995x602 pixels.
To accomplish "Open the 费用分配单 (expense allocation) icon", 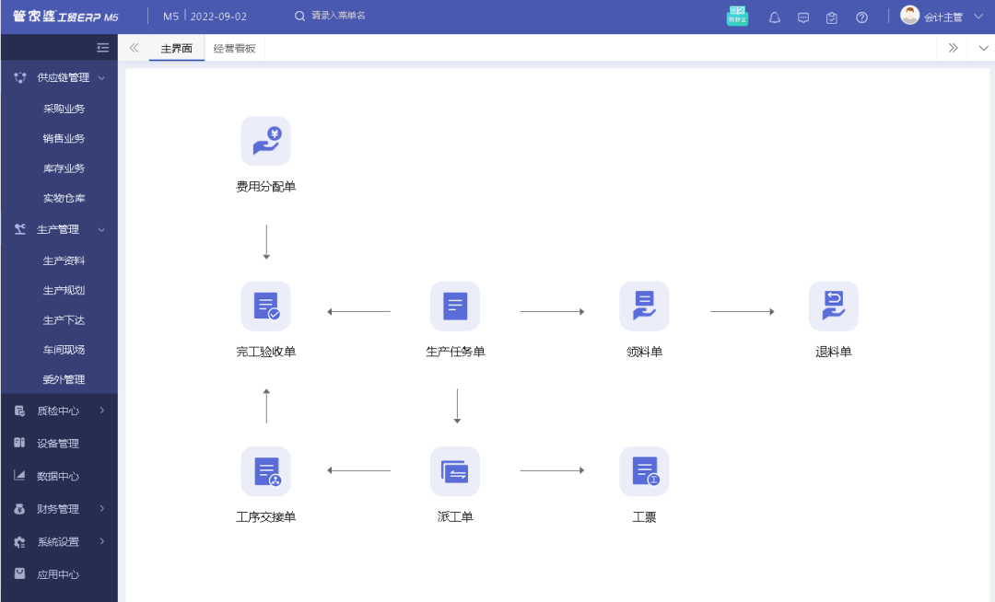I will [x=265, y=140].
